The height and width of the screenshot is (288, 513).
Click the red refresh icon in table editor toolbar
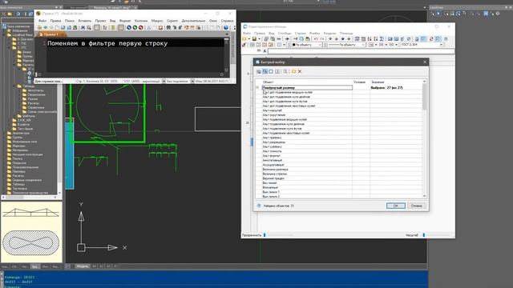click(431, 39)
